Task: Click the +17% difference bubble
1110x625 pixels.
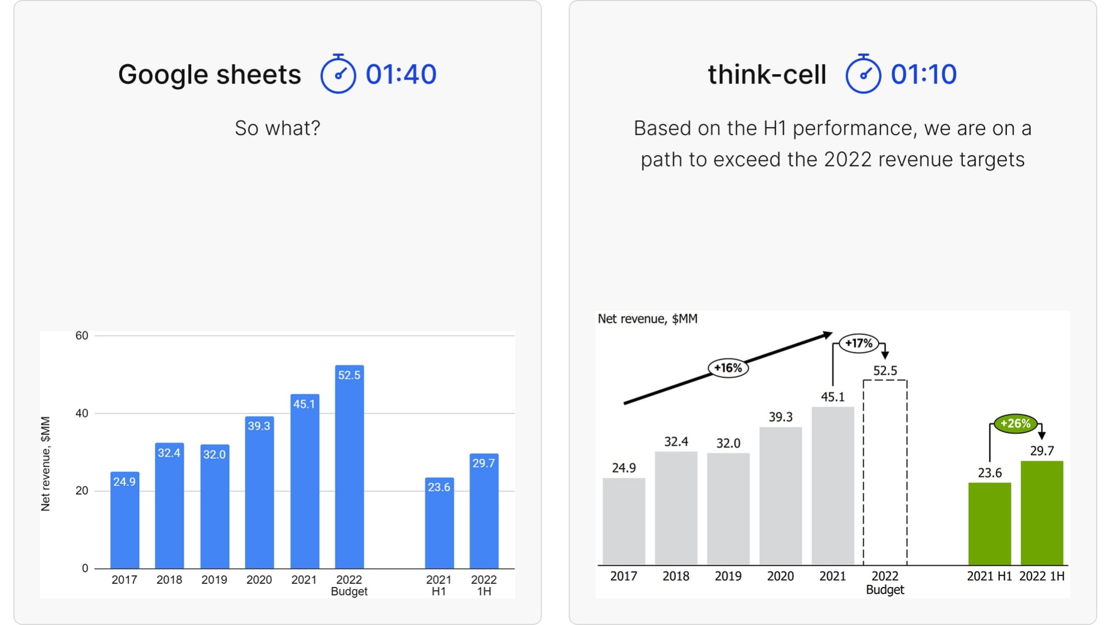Action: [859, 343]
